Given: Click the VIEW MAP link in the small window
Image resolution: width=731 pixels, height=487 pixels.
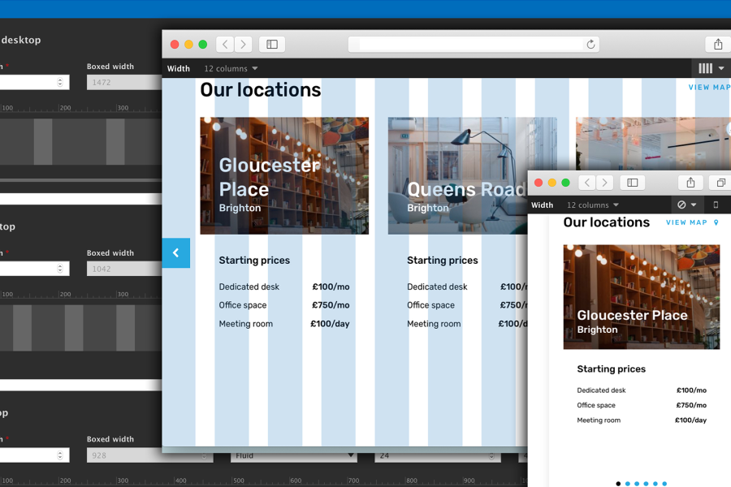Looking at the screenshot, I should tap(691, 222).
